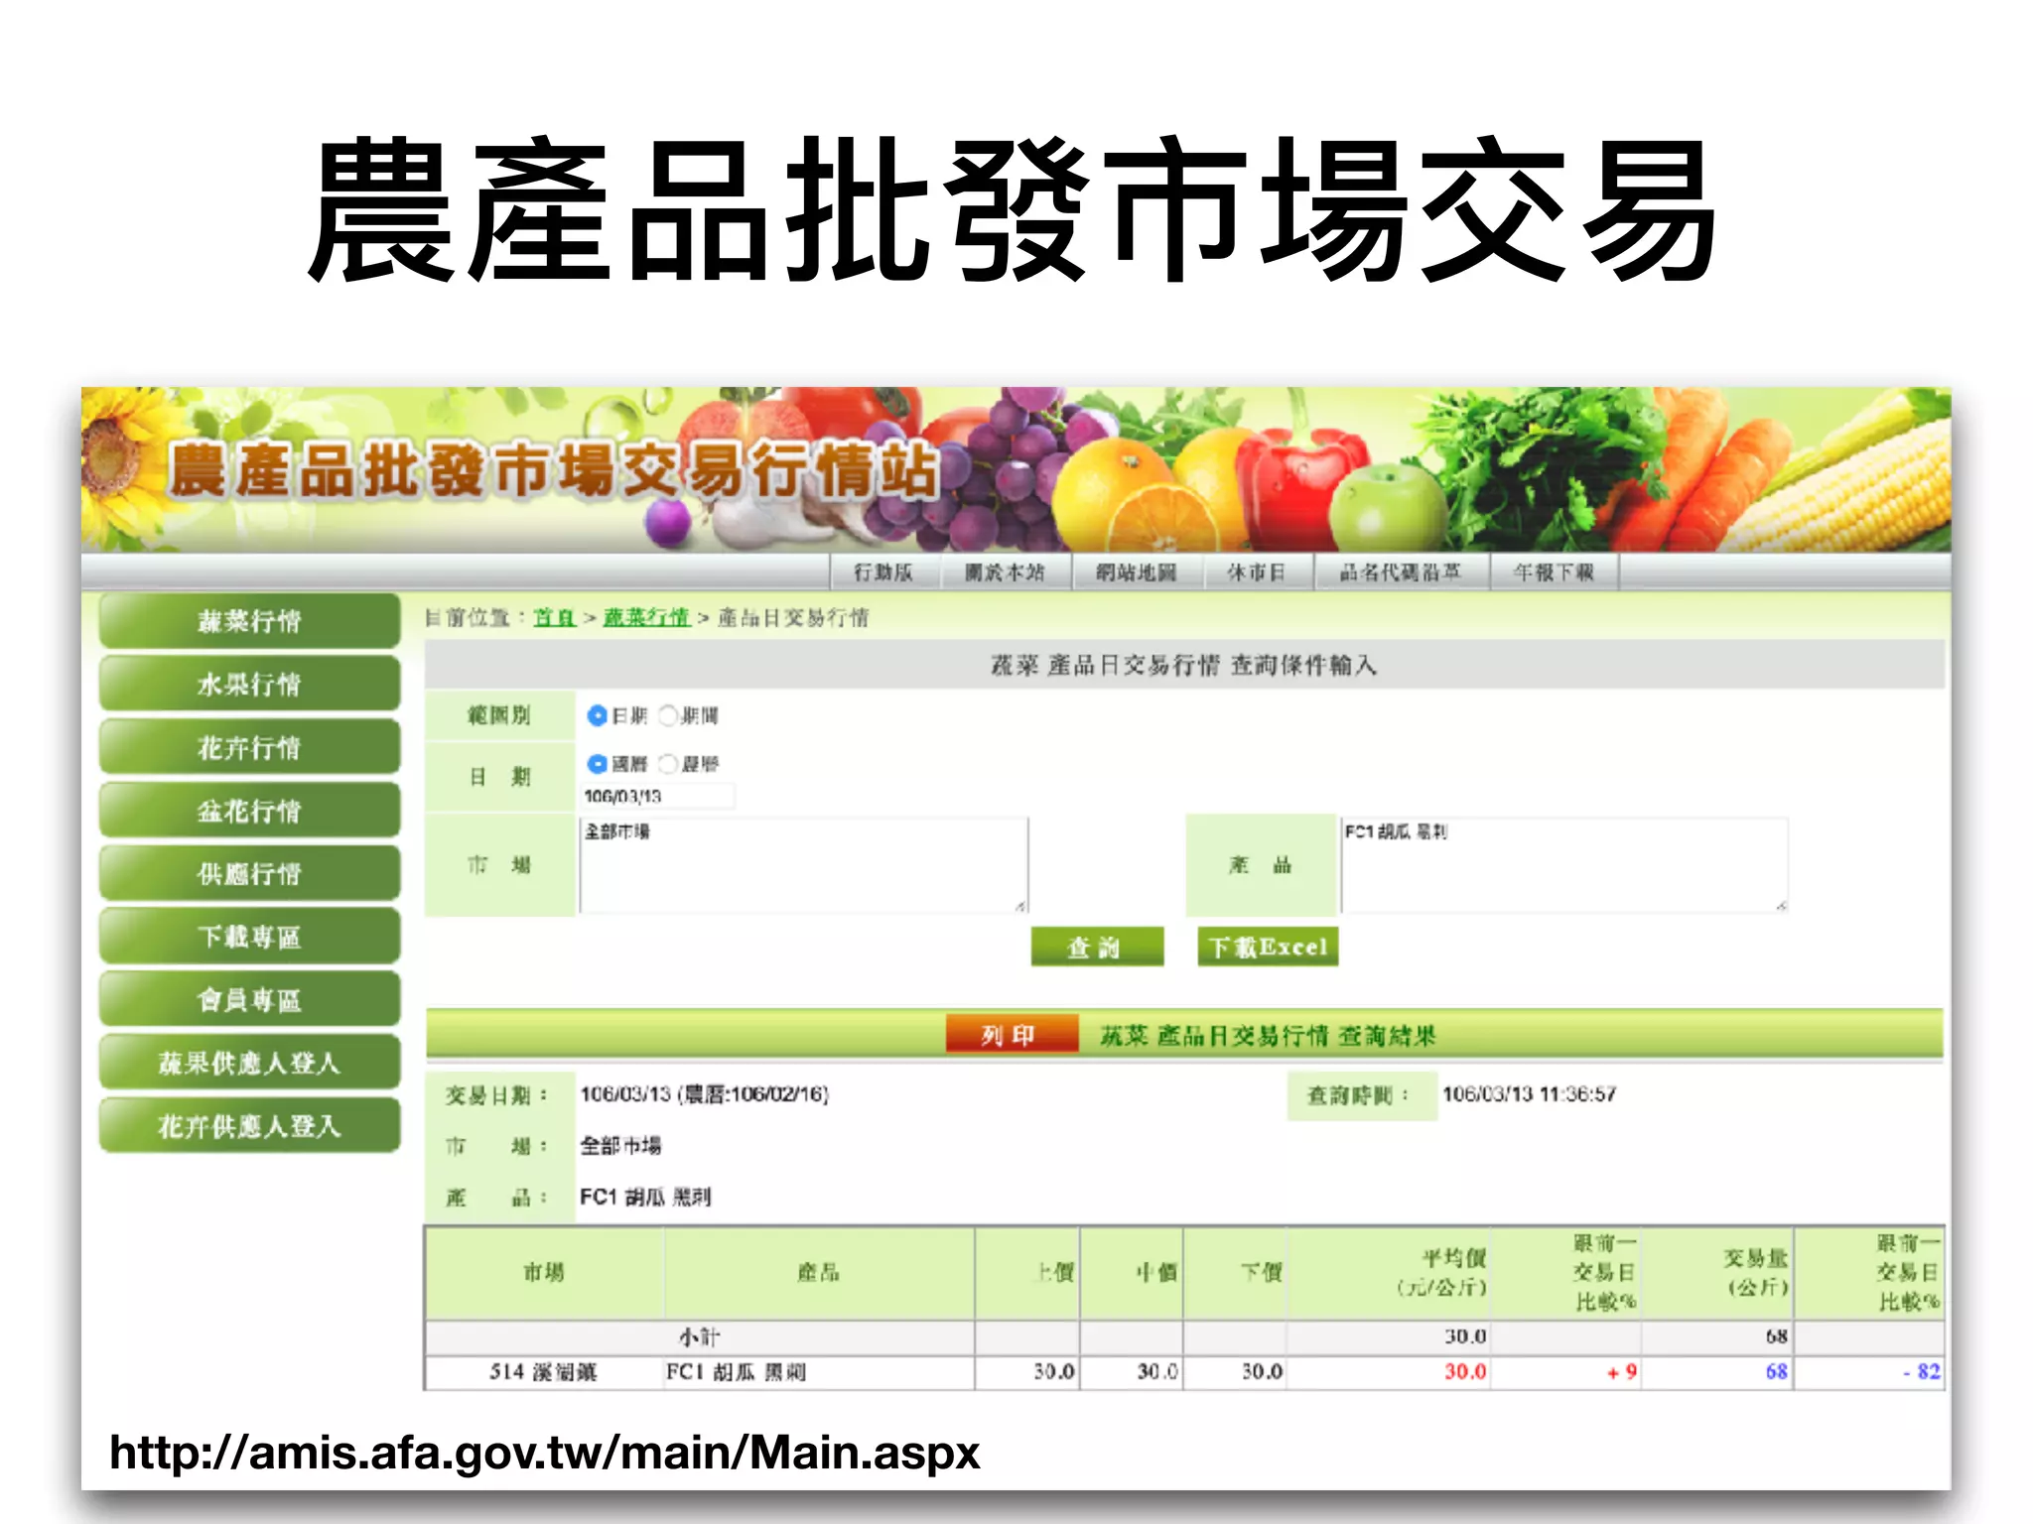Viewport: 2033px width, 1524px height.
Task: Open 年報下載 in the top navigation
Action: pyautogui.click(x=1554, y=572)
